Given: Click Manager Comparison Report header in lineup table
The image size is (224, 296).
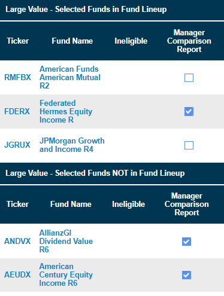Looking at the screenshot, I should (189, 41).
